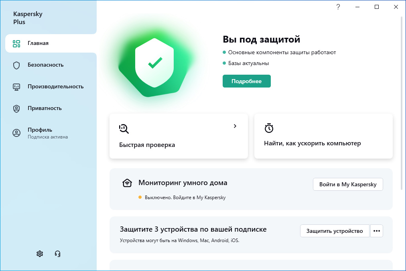Open settings via the gear icon
This screenshot has height=271, width=406.
(40, 254)
